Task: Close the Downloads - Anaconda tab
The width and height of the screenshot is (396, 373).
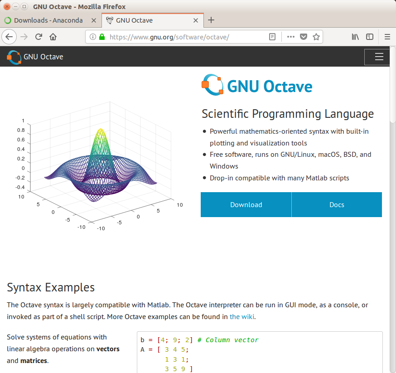Action: point(94,20)
